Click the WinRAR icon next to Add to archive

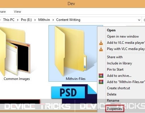(101, 76)
